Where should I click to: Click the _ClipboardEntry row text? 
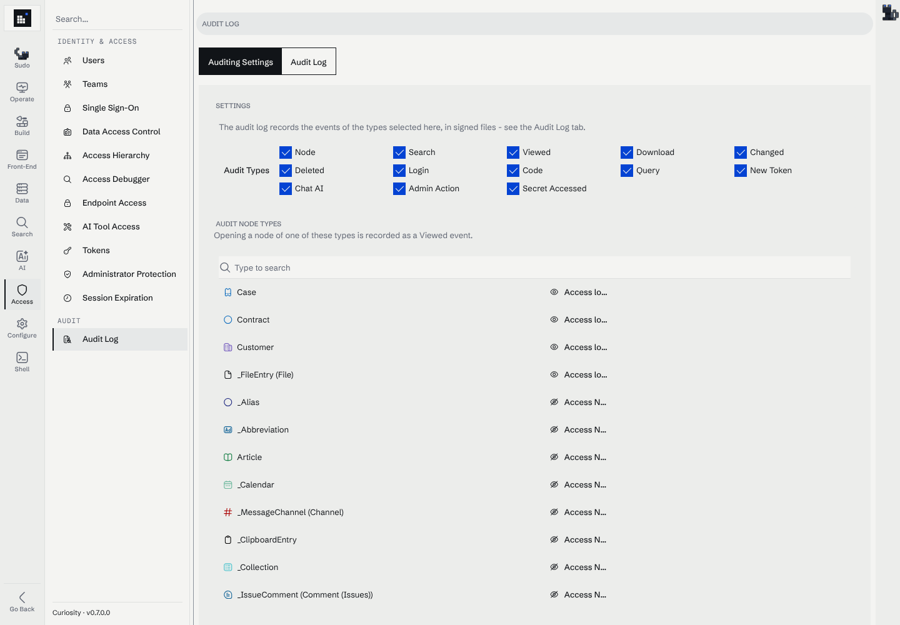click(x=267, y=540)
